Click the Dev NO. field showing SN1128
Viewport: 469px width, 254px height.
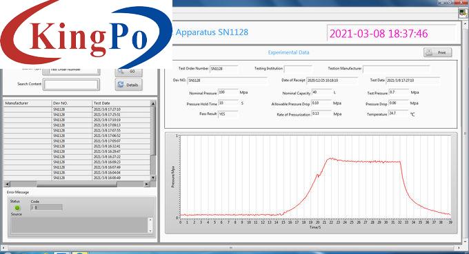pyautogui.click(x=228, y=81)
